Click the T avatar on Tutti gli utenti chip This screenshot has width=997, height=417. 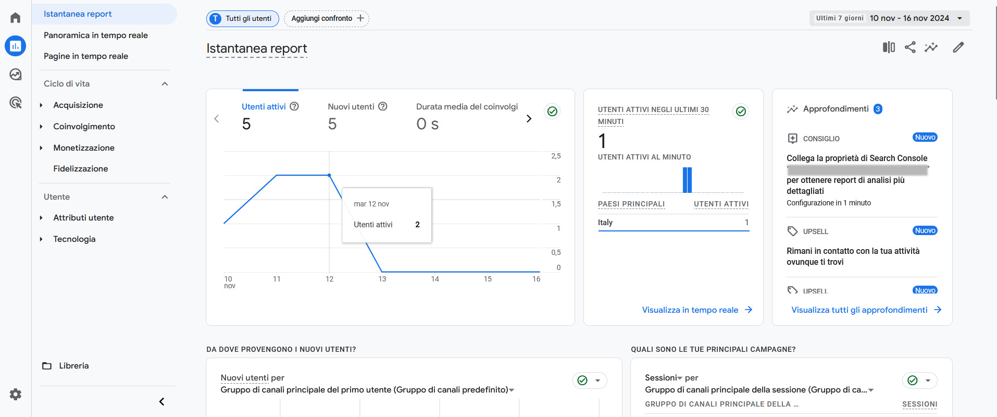[x=215, y=19]
